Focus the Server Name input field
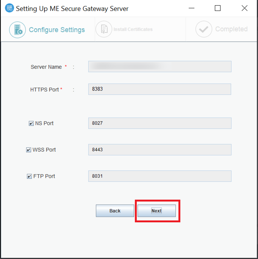The width and height of the screenshot is (258, 259). [x=159, y=67]
